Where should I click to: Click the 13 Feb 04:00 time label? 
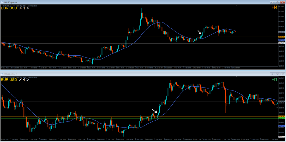pos(274,139)
